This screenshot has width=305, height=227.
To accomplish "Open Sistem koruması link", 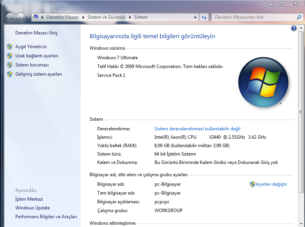I will (32, 65).
